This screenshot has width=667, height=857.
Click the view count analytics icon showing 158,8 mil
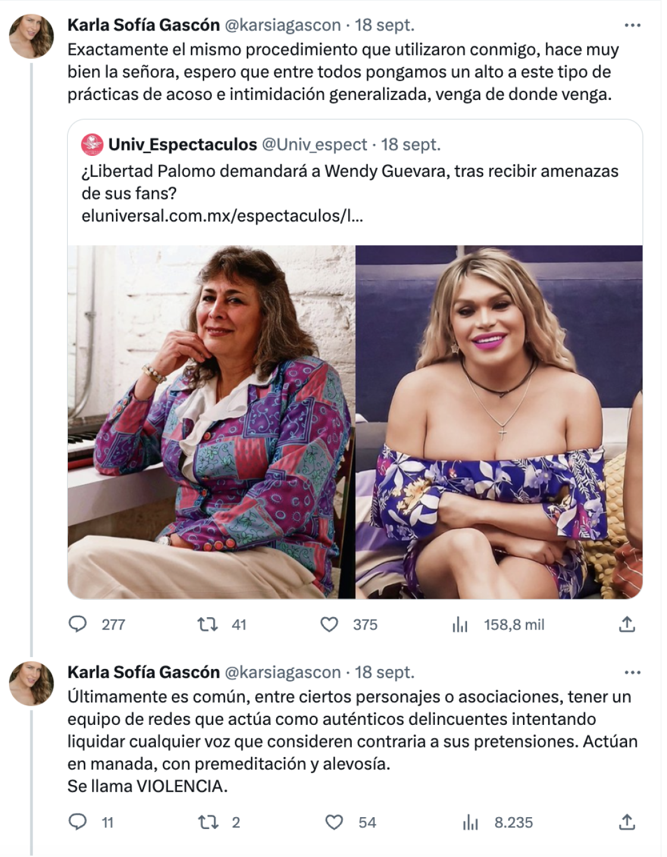click(460, 624)
